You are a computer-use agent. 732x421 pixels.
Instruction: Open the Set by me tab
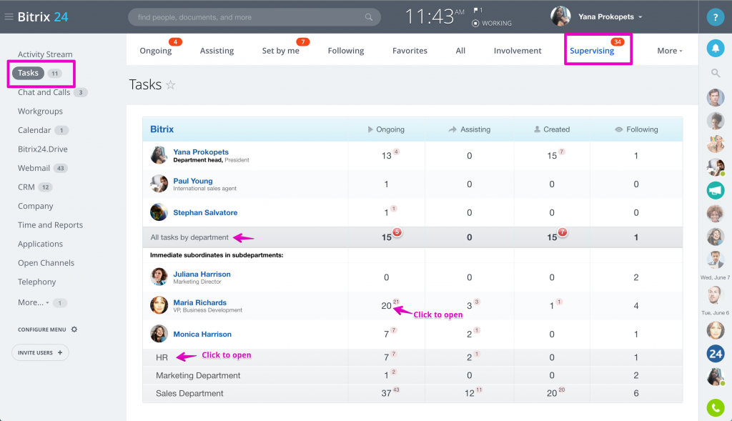280,51
